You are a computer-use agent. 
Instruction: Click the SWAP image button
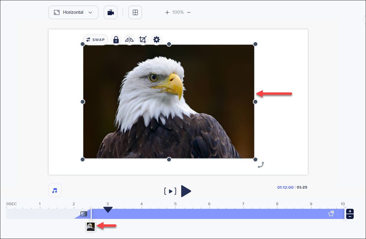point(95,40)
